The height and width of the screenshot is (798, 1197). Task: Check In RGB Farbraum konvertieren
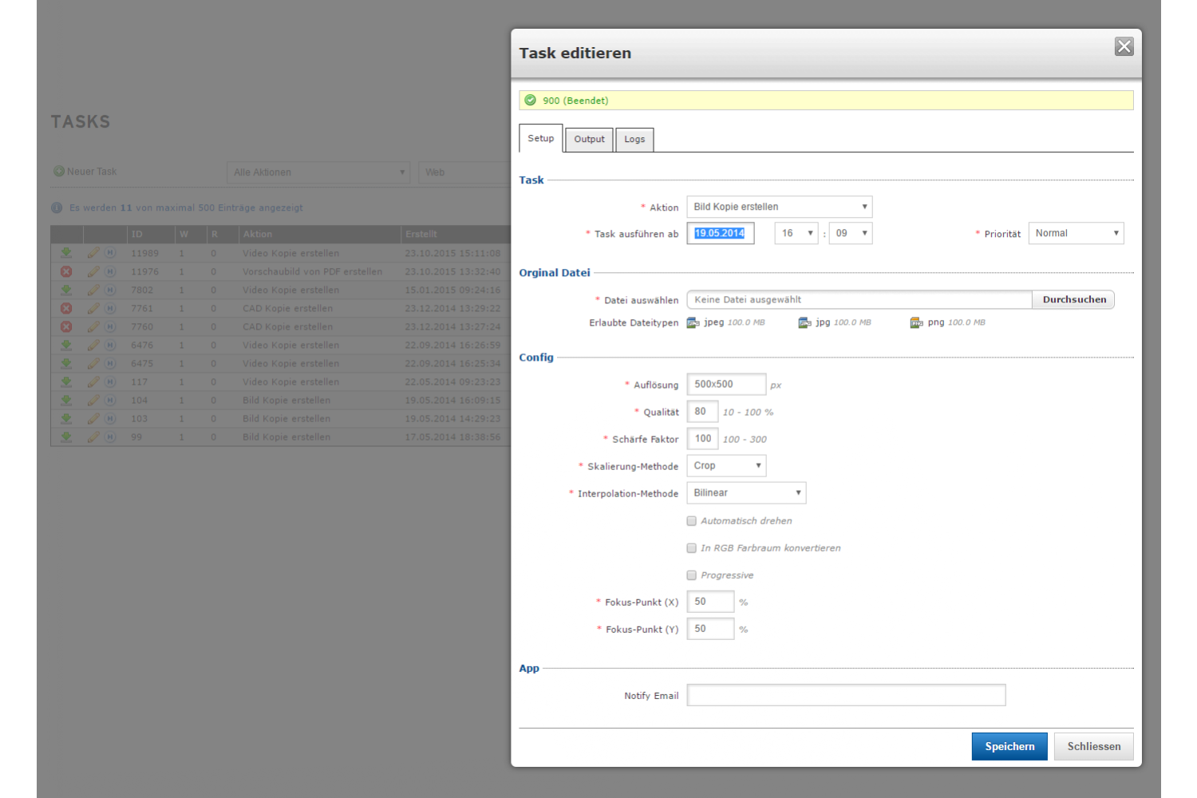pos(692,548)
